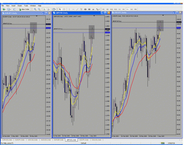Select the Ellipse drawing tool
The image size is (184, 145).
pyautogui.click(x=85, y=9)
